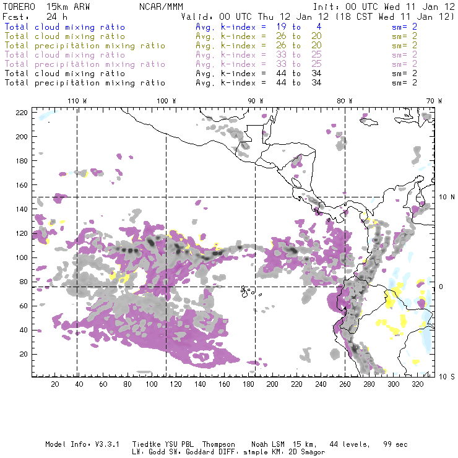Click the "300" horizontal axis tick label

coord(393,384)
